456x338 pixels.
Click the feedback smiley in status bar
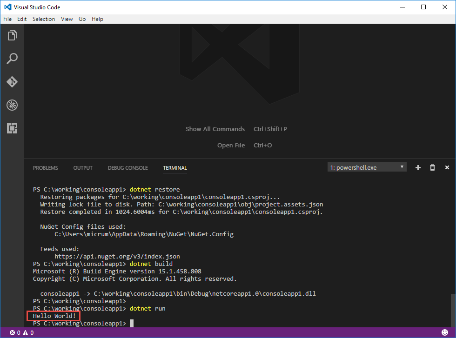tap(445, 332)
